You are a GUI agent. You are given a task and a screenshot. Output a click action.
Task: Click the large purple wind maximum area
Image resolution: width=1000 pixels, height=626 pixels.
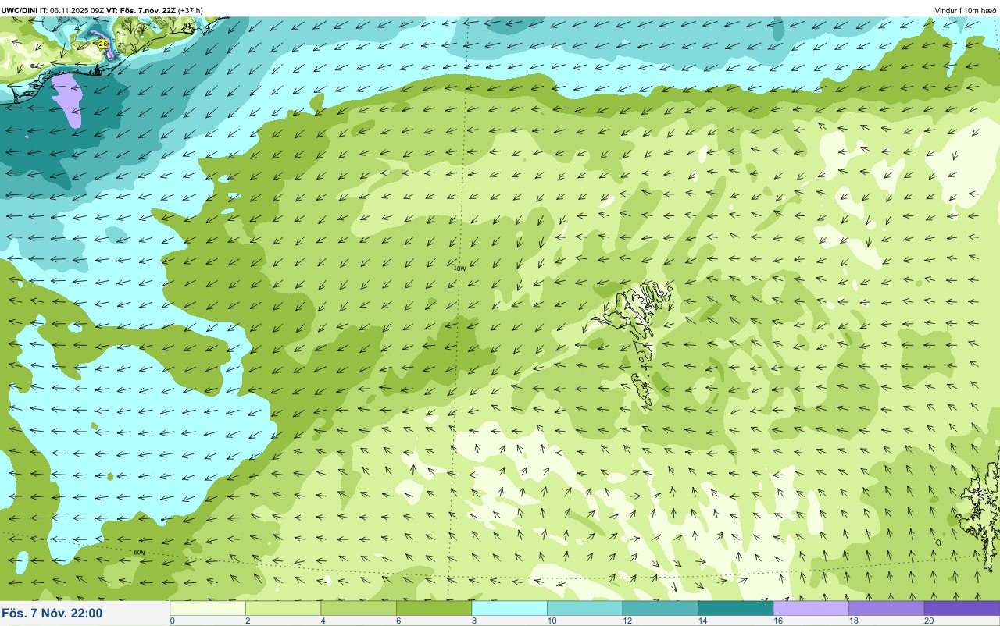click(68, 100)
